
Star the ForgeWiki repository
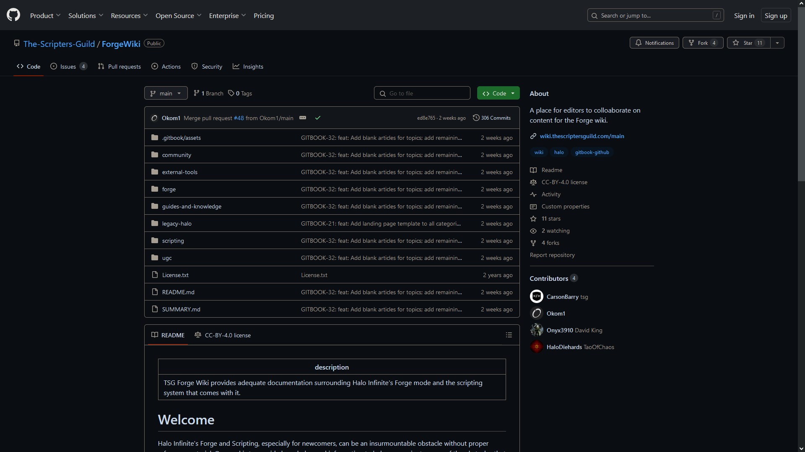(749, 43)
